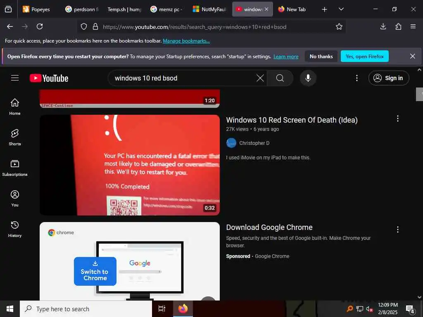
Task: Open You section in sidebar
Action: click(15, 199)
